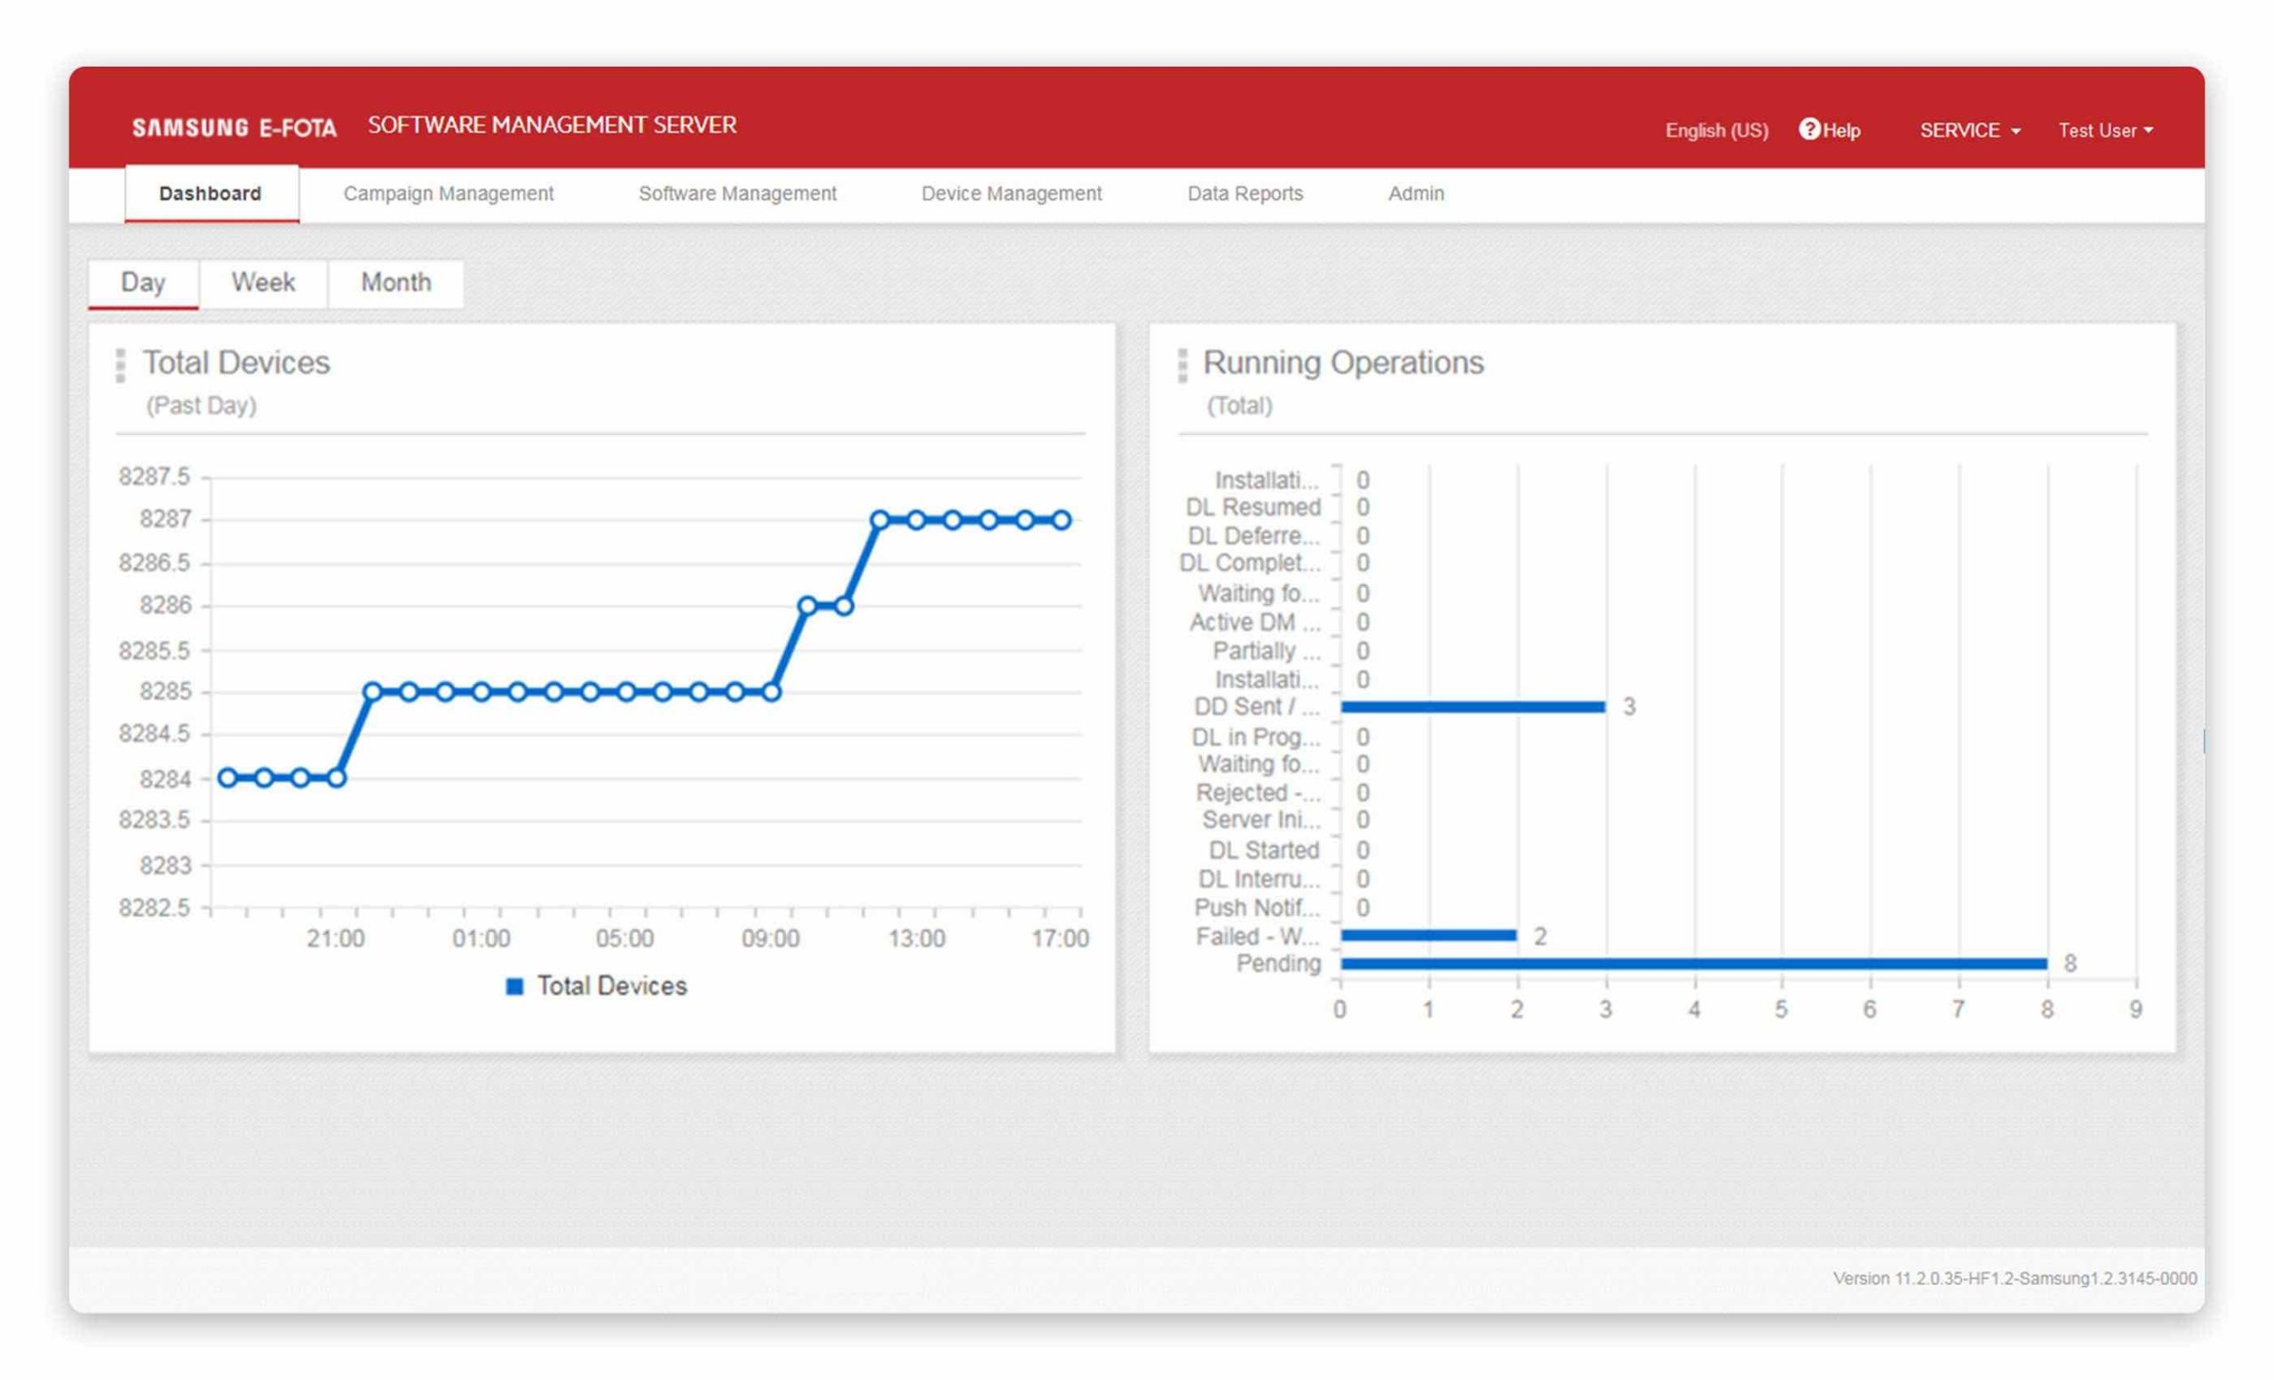The height and width of the screenshot is (1380, 2274).
Task: Open the English (US) language selector
Action: [x=1715, y=130]
